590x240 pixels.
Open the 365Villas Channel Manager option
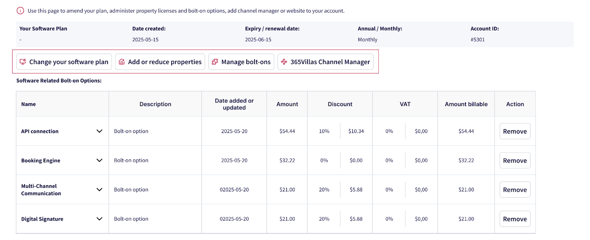coord(330,62)
